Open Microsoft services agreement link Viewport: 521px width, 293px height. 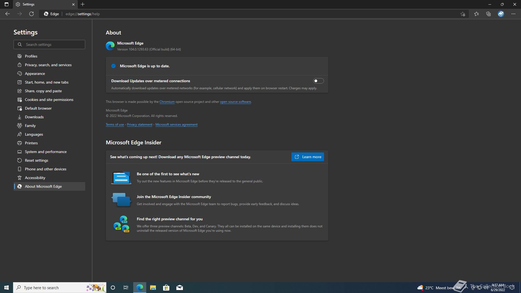click(176, 125)
